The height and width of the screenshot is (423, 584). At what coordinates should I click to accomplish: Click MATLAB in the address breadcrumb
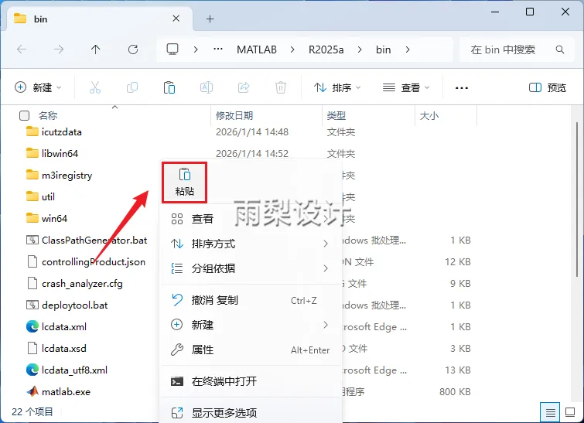tap(257, 49)
